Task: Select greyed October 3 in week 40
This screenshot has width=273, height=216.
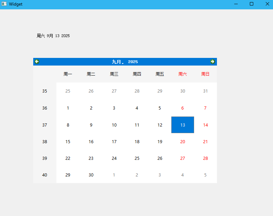Action: point(160,175)
